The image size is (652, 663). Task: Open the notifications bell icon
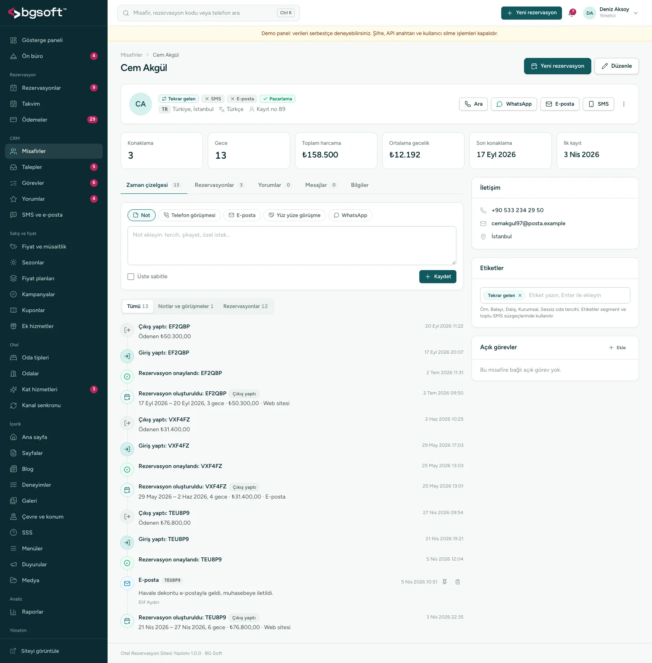(572, 13)
